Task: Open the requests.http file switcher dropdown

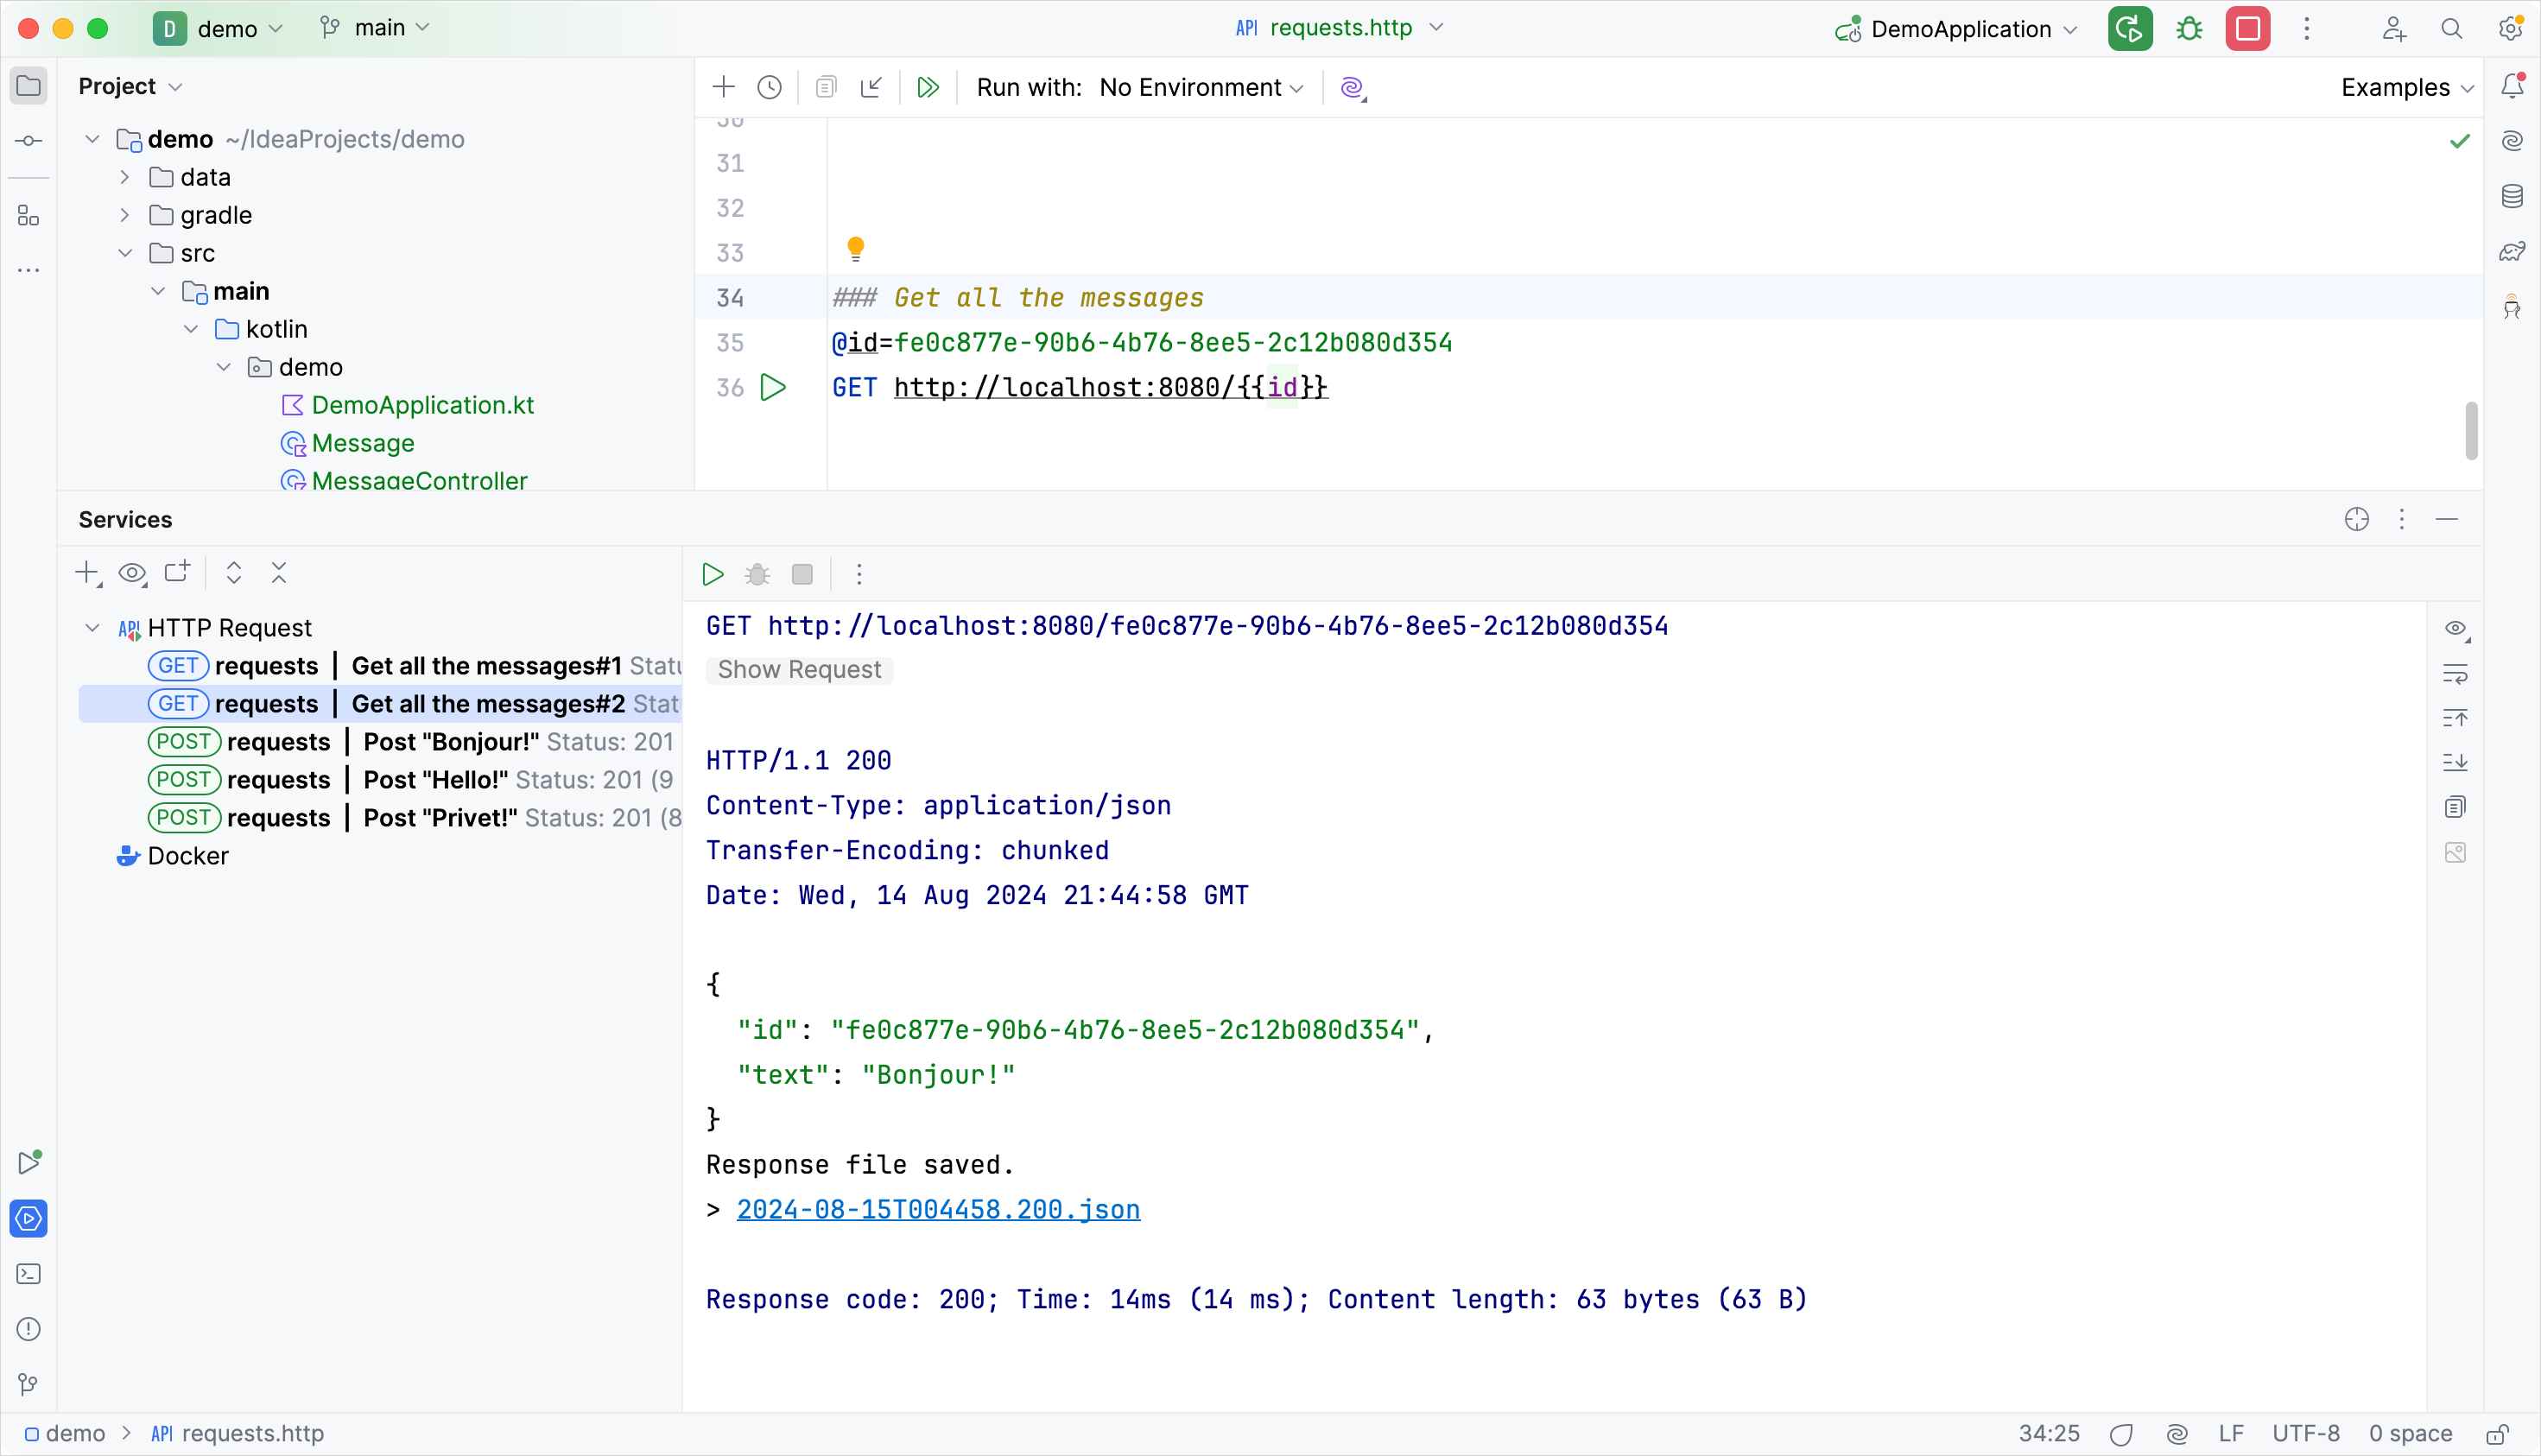Action: (1340, 28)
